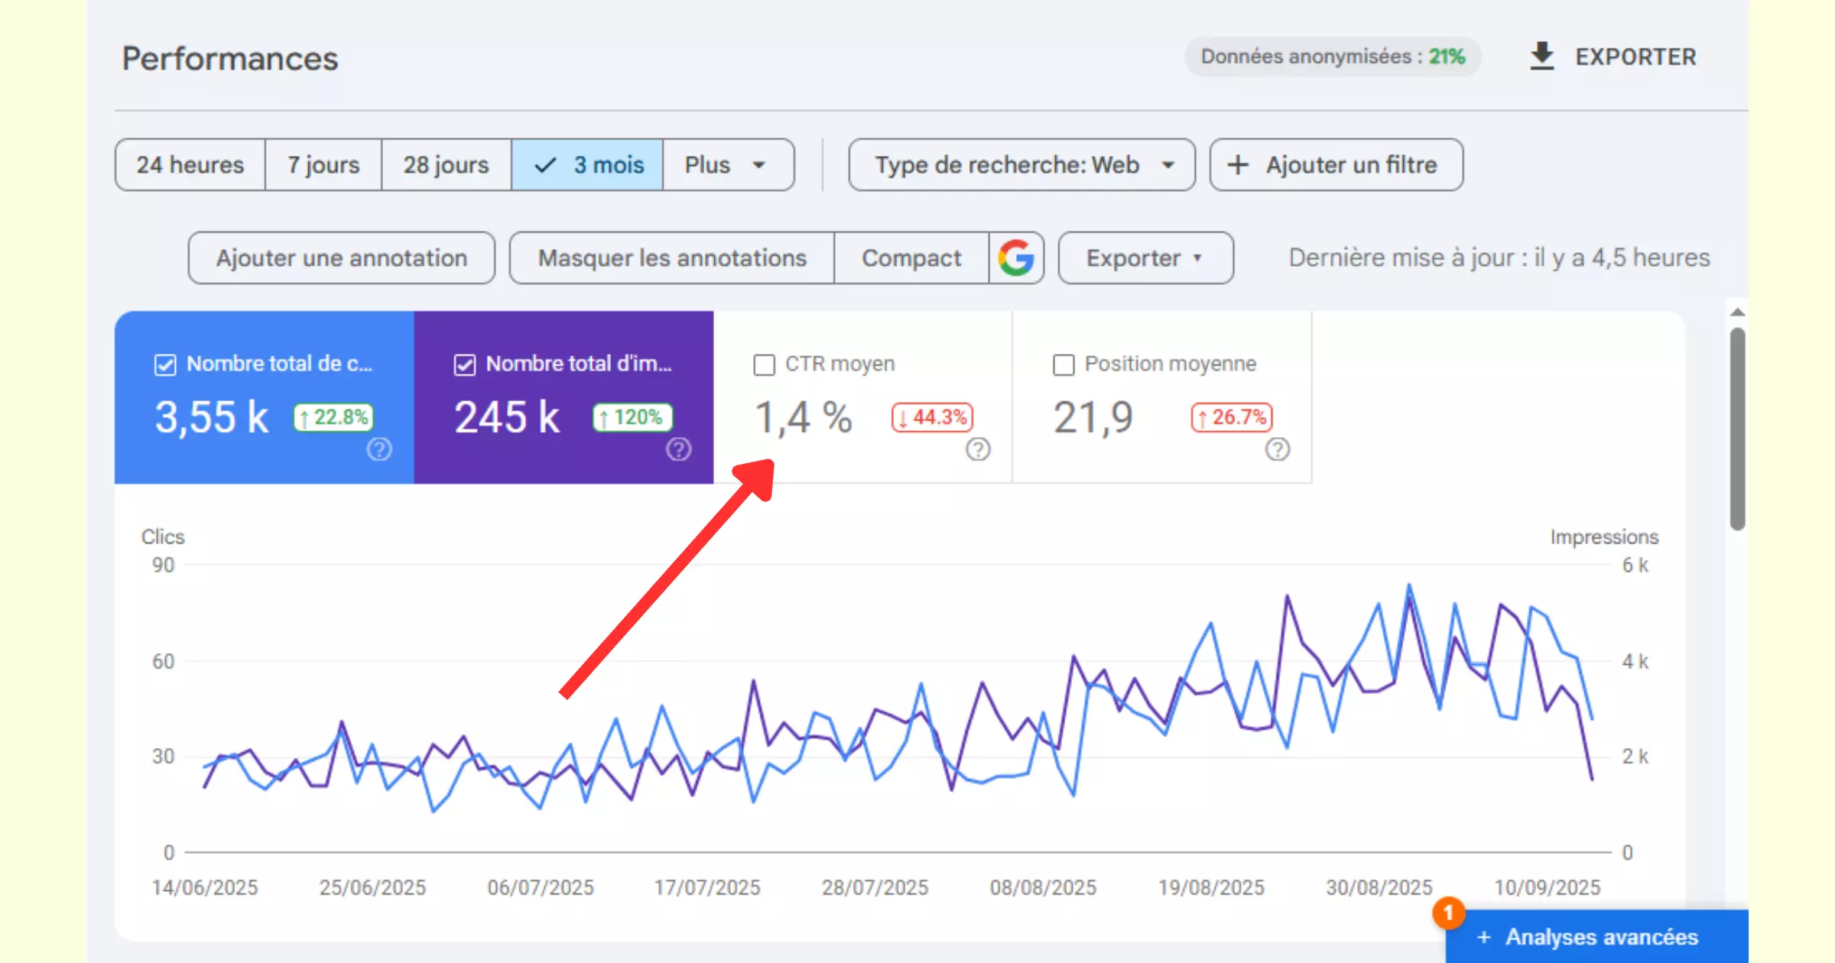Open the Google logo icon near Compact
1835x963 pixels.
click(x=1016, y=258)
